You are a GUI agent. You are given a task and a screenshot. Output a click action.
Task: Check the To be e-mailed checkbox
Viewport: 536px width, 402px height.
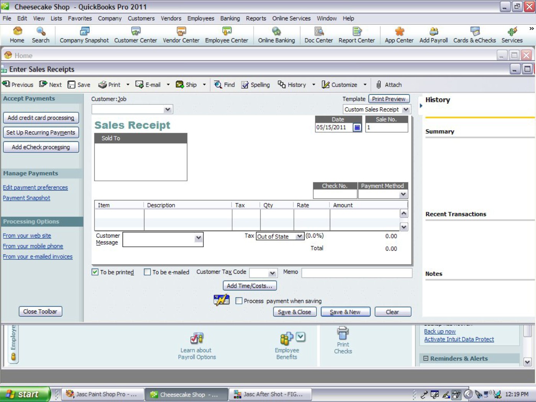pos(147,272)
